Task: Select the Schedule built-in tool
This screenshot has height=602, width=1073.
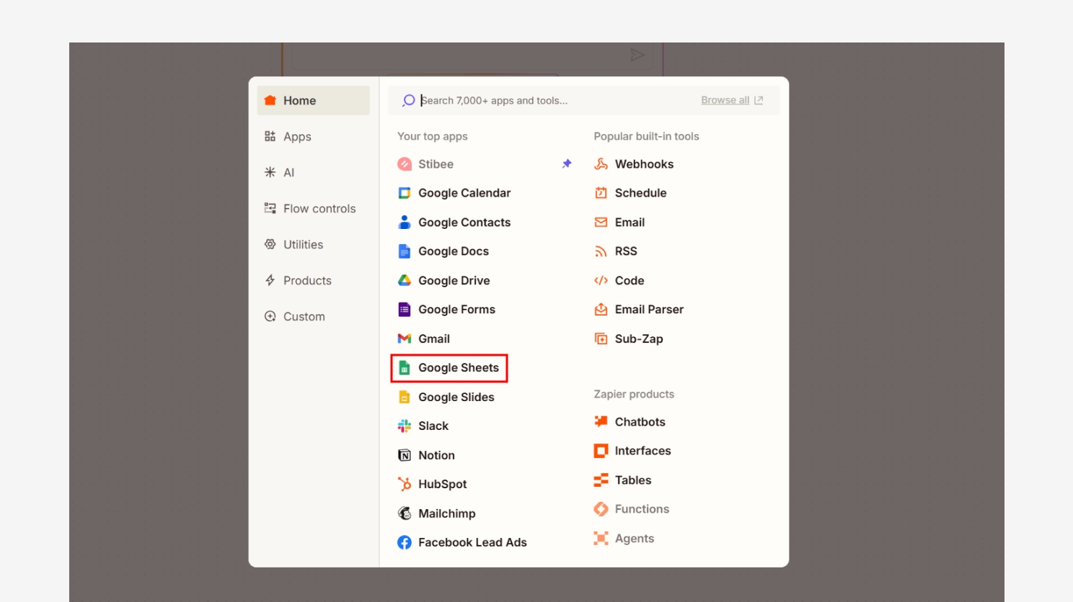Action: click(640, 193)
